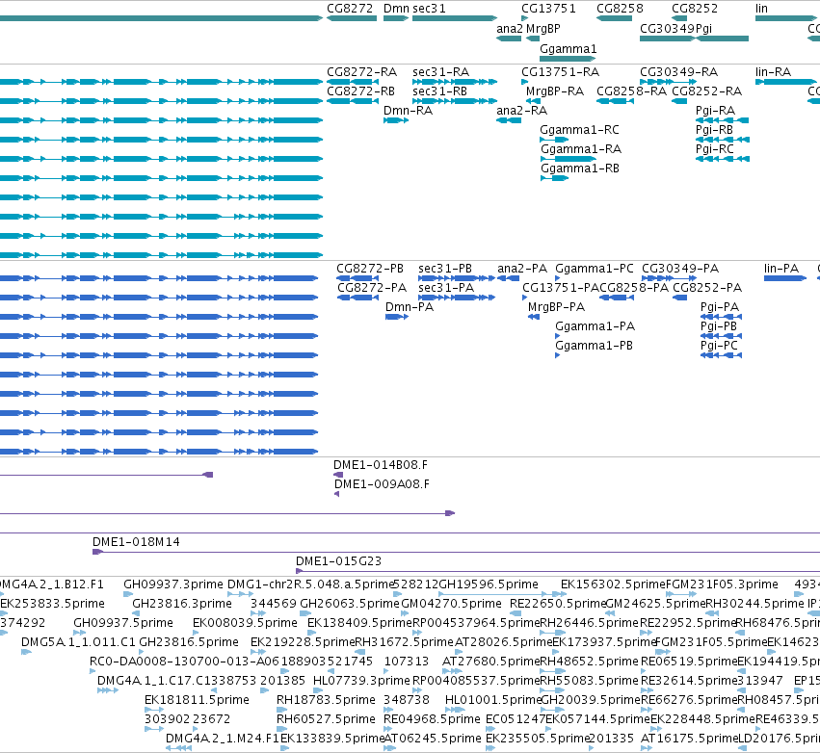Select the lin gene label

pos(761,9)
